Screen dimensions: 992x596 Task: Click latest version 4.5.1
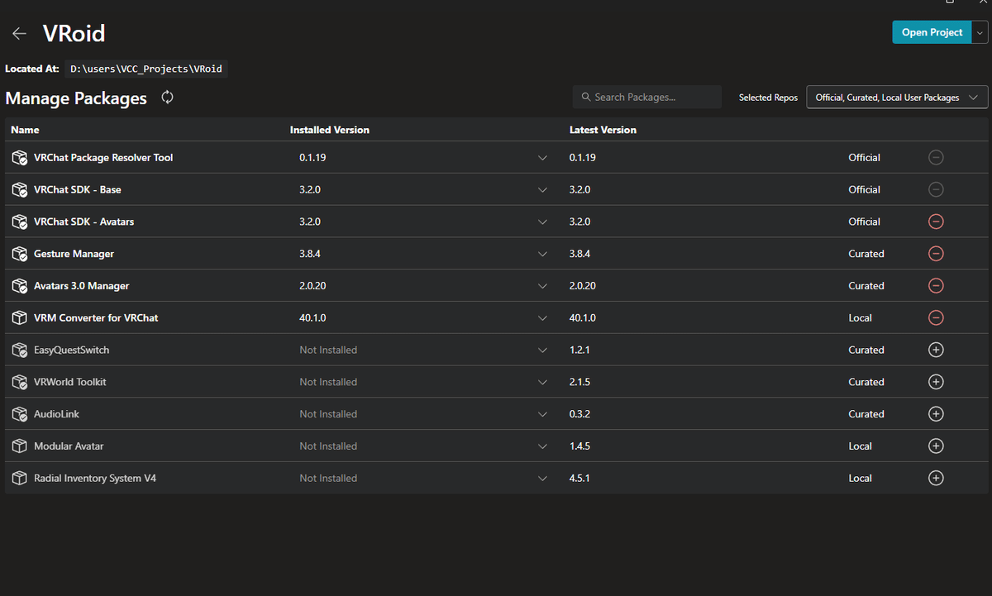(580, 478)
